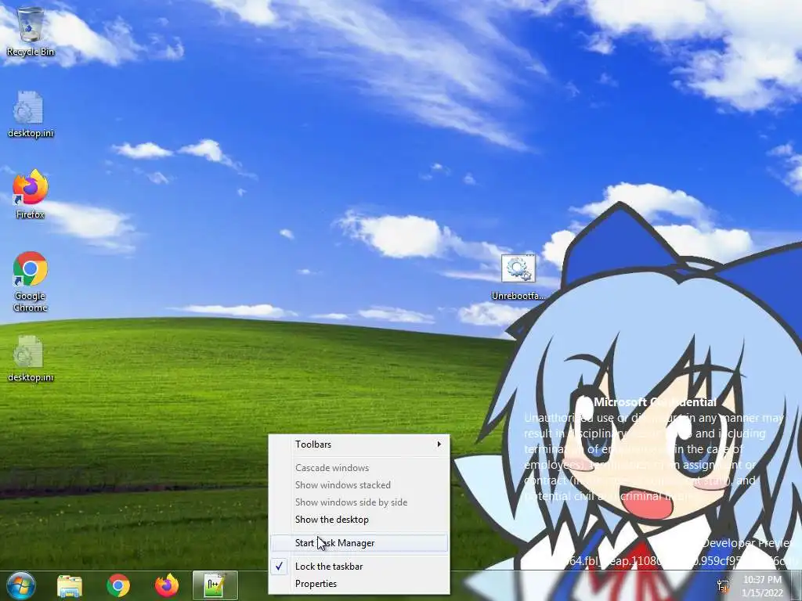Open taskbar Properties from the context menu

coord(359,584)
